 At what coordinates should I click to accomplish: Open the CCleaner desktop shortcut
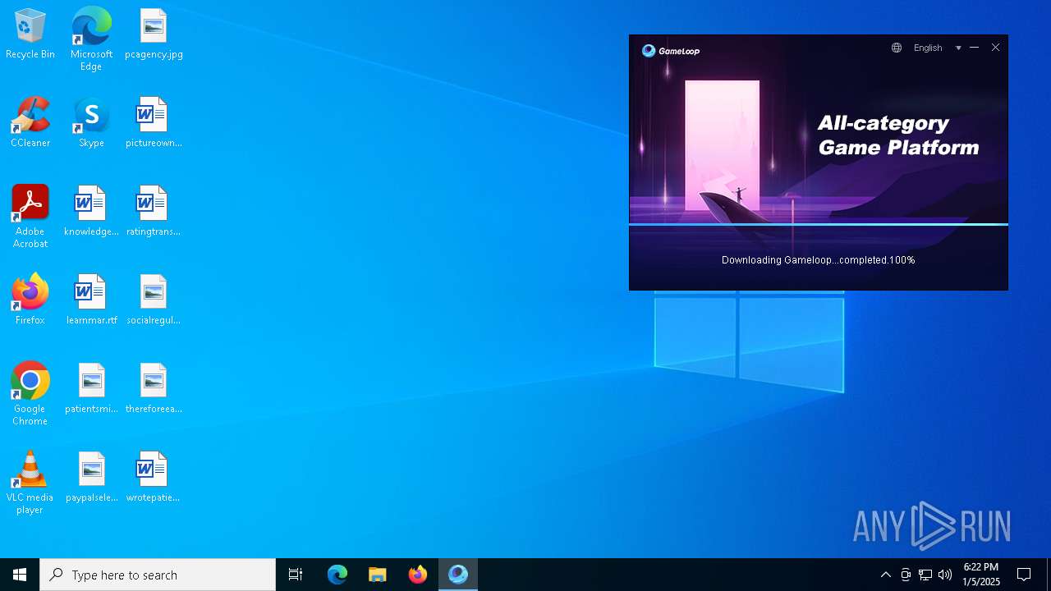click(x=30, y=122)
